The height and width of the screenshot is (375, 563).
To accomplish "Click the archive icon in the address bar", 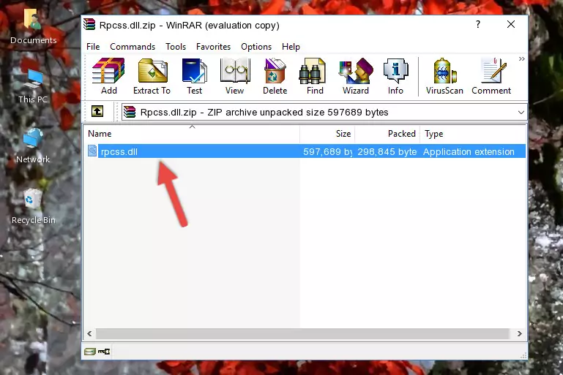I will (x=130, y=113).
